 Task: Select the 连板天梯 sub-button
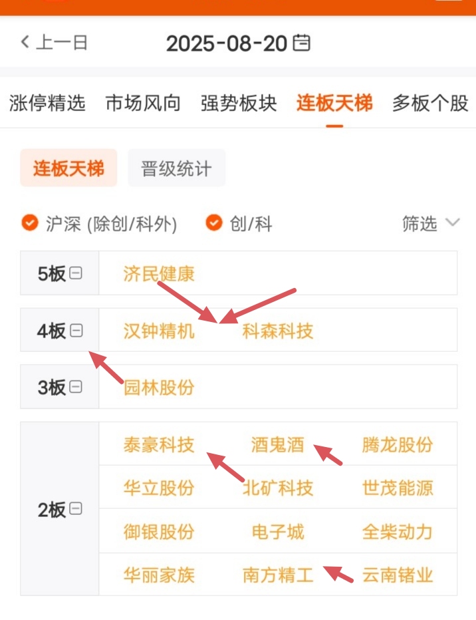(68, 168)
